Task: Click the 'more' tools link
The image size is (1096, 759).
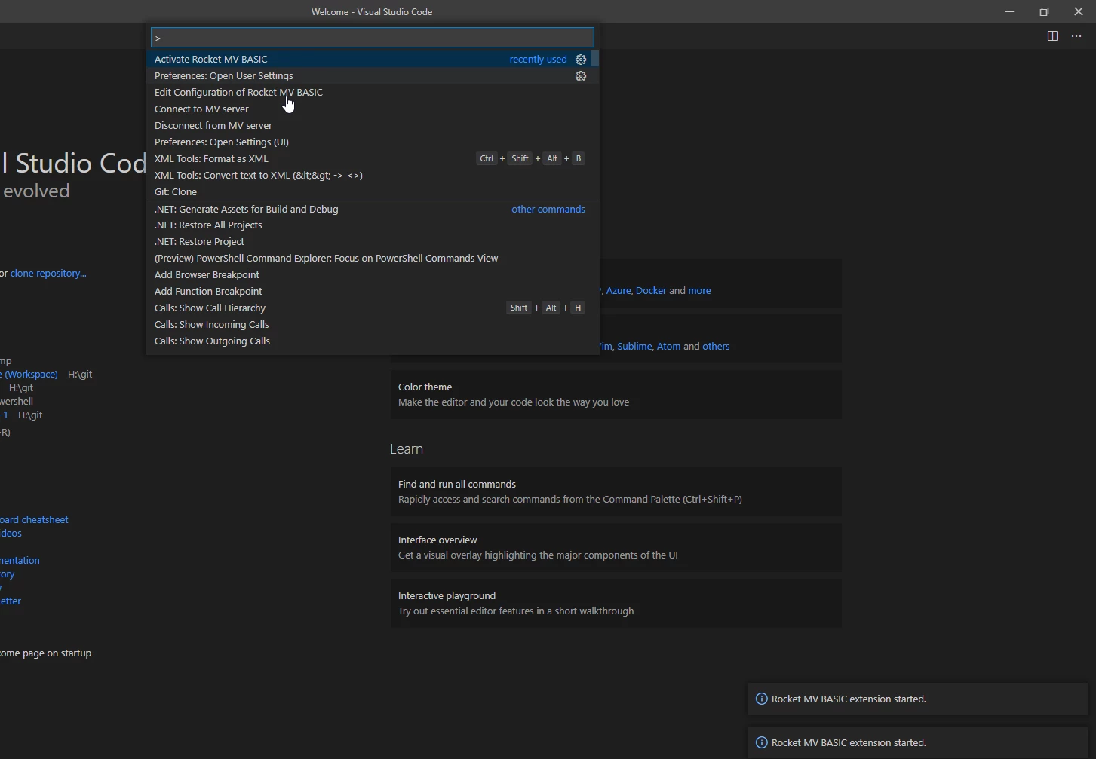Action: point(699,290)
